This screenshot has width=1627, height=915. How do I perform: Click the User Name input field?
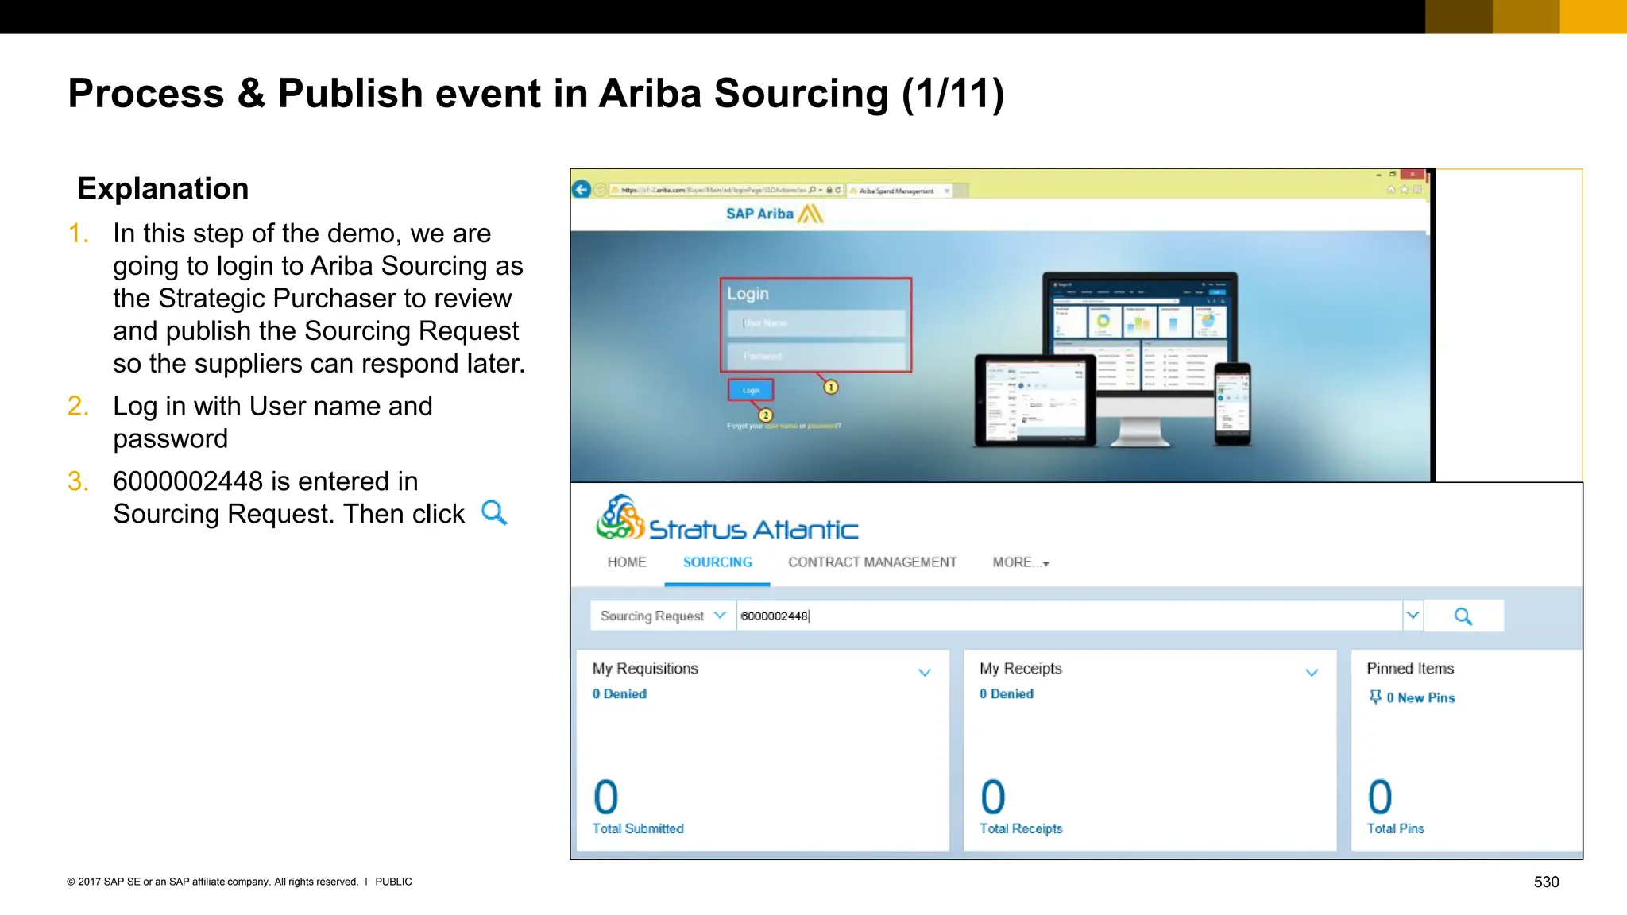(816, 323)
